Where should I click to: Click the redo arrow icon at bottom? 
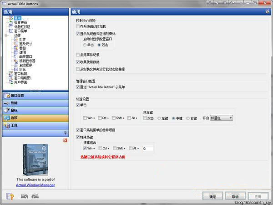(x=35, y=196)
